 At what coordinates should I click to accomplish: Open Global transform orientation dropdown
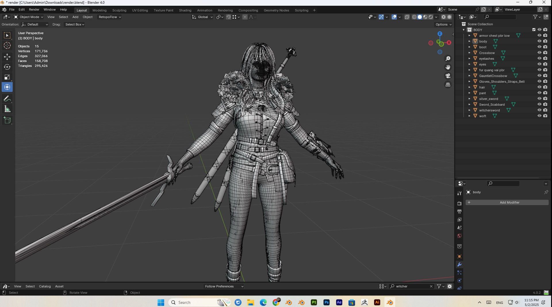[202, 17]
